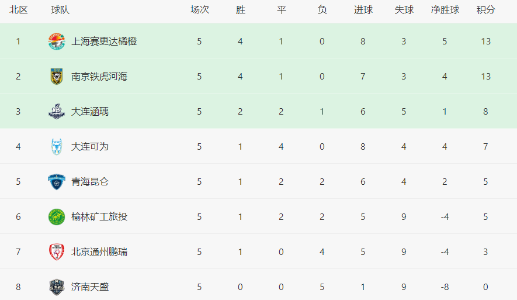Click the 榆林矿工旅投 green badge

[x=57, y=217]
